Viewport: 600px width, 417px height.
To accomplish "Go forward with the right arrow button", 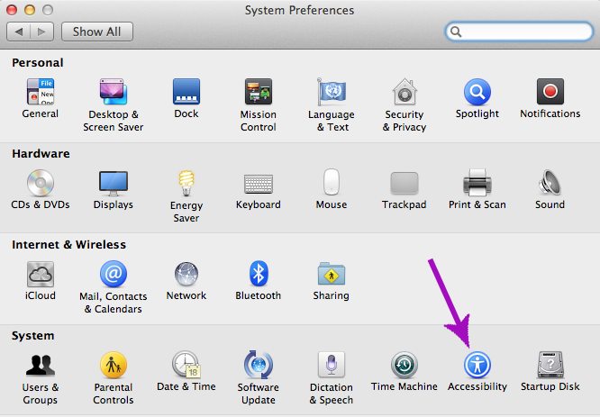I will click(41, 32).
